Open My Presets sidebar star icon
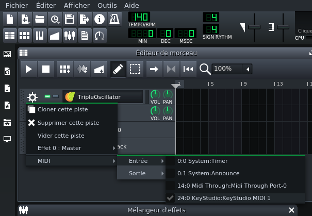 coord(7,105)
